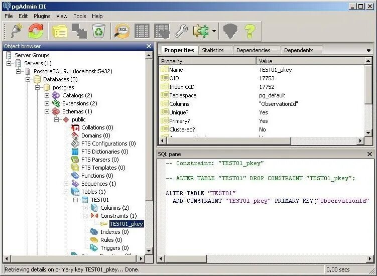Select Rules (0) in tree

point(111,240)
